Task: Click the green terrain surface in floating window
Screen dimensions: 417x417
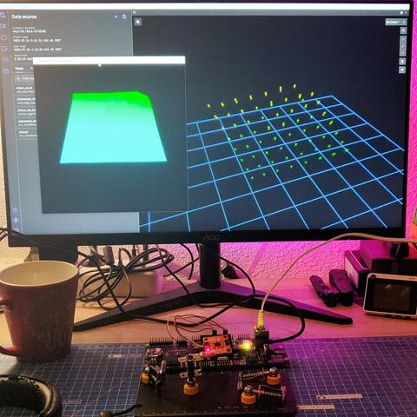Action: coord(113,128)
